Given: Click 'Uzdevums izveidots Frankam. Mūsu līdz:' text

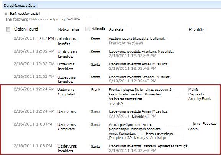Looking at the screenshot, I should click(x=141, y=52).
